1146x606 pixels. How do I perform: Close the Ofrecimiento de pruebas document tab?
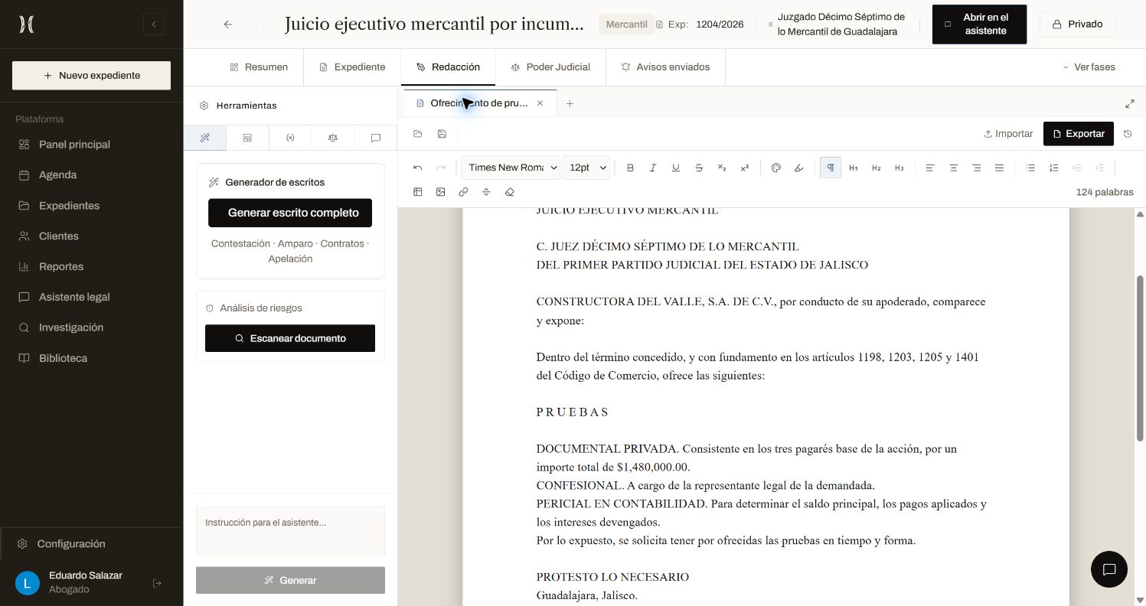click(x=540, y=103)
